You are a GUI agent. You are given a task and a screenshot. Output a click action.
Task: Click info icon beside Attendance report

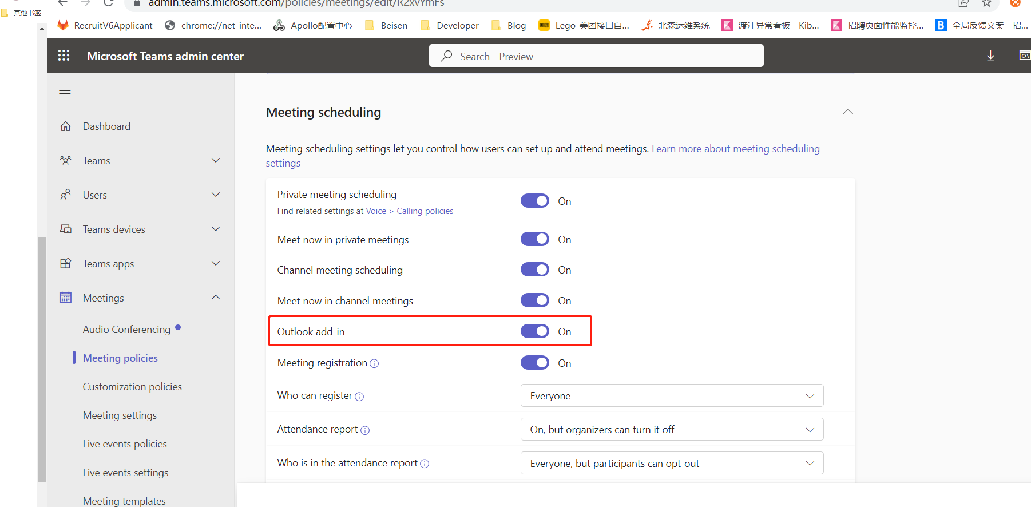coord(365,430)
